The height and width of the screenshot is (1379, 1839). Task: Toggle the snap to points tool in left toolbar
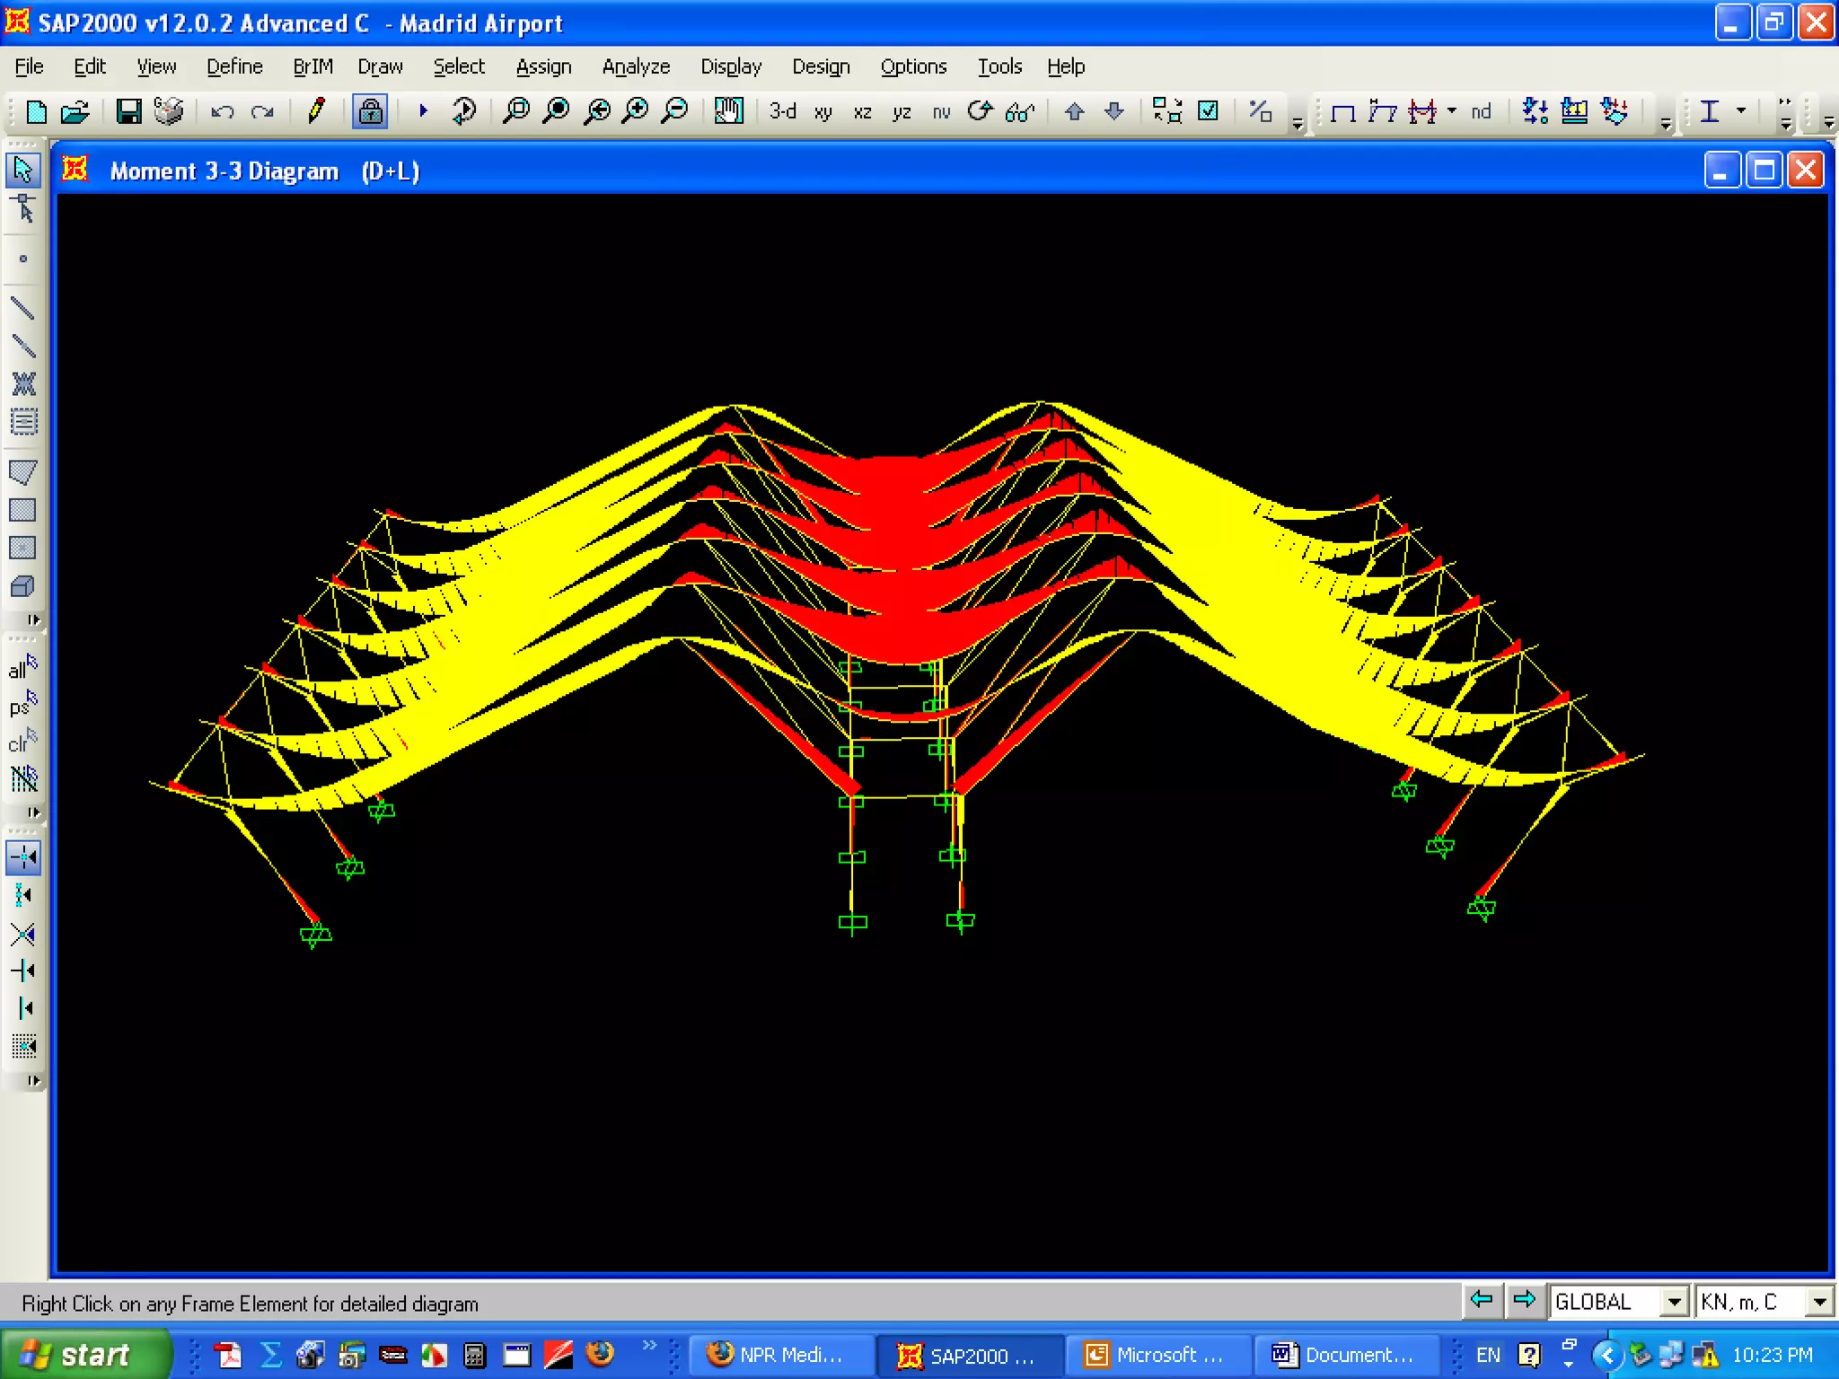tap(23, 857)
